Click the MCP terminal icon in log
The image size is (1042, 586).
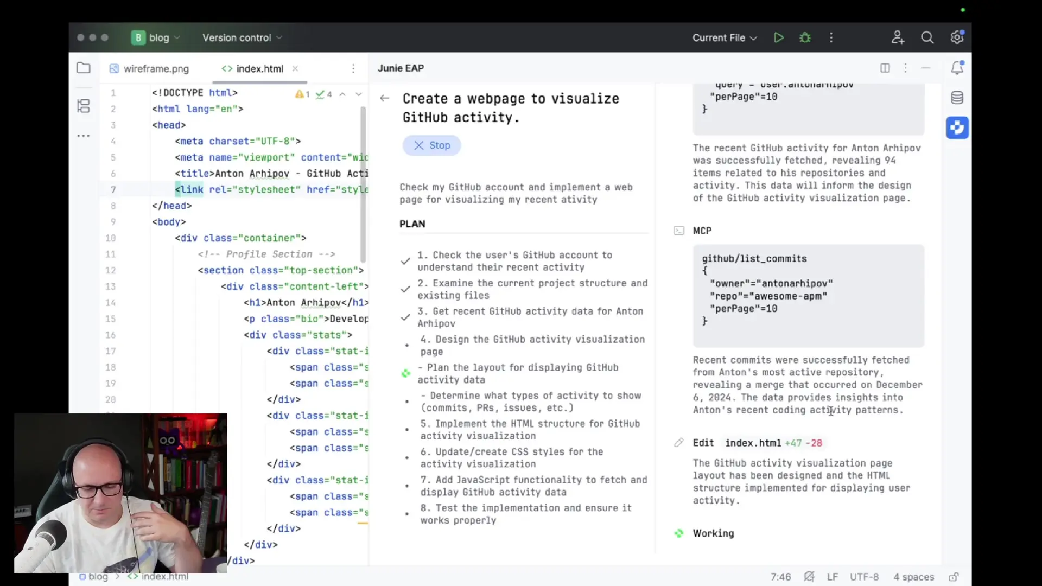point(679,231)
